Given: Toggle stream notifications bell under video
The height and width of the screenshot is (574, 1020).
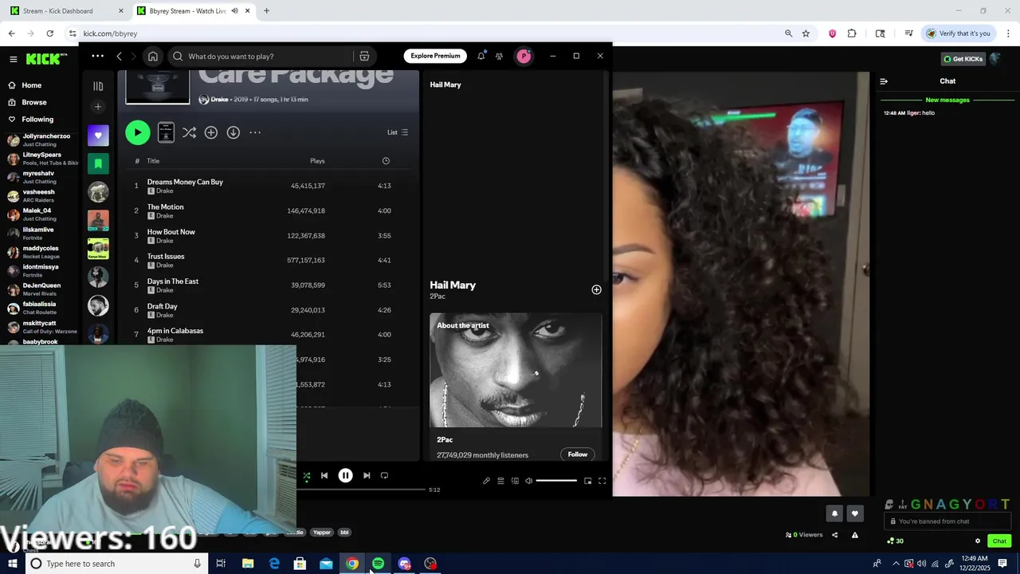Looking at the screenshot, I should (x=834, y=513).
